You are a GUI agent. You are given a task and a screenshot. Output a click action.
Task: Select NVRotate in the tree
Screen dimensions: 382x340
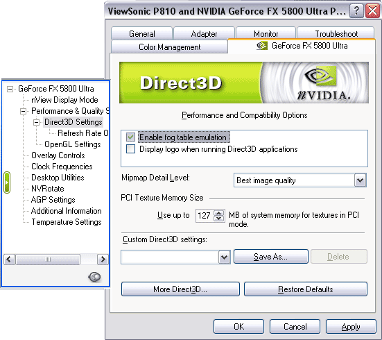tap(48, 189)
